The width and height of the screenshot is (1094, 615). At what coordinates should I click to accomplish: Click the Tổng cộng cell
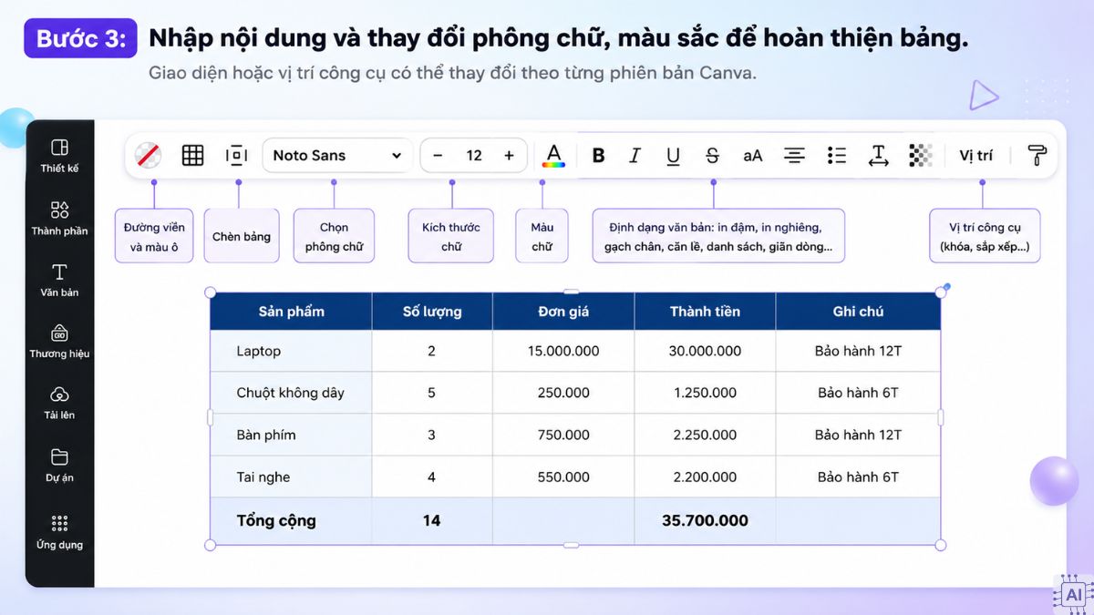291,521
